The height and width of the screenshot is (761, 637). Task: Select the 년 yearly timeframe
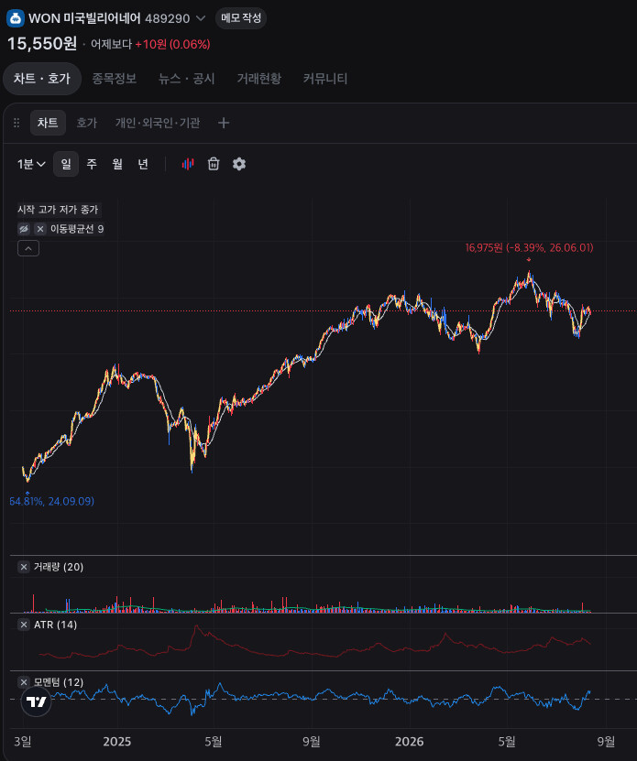(143, 164)
